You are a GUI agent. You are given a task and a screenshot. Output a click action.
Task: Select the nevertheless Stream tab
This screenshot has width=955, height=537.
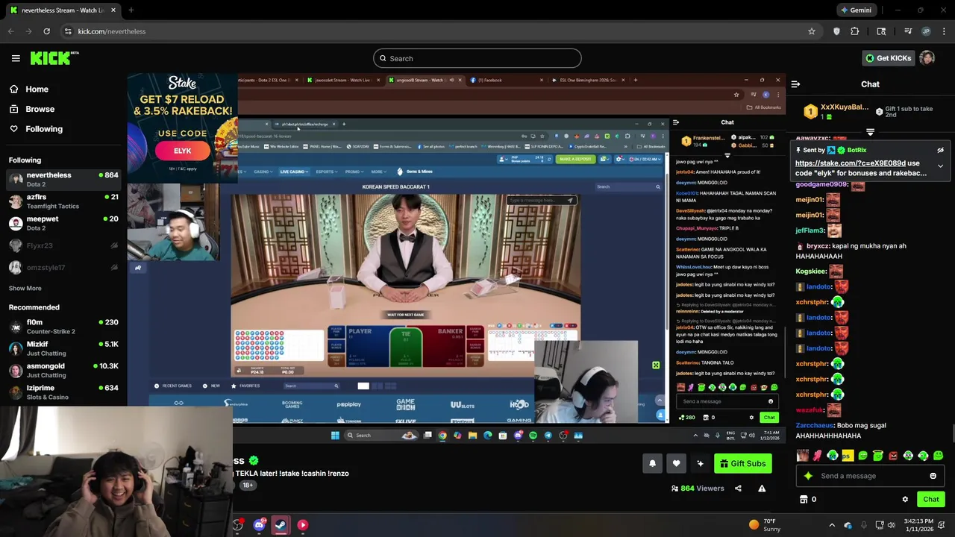click(x=62, y=10)
